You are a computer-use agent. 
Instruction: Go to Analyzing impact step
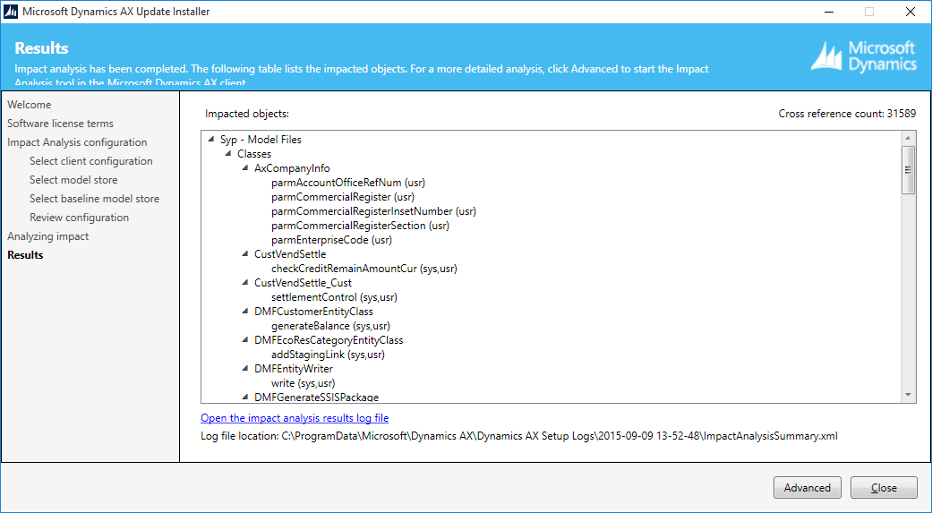click(48, 236)
